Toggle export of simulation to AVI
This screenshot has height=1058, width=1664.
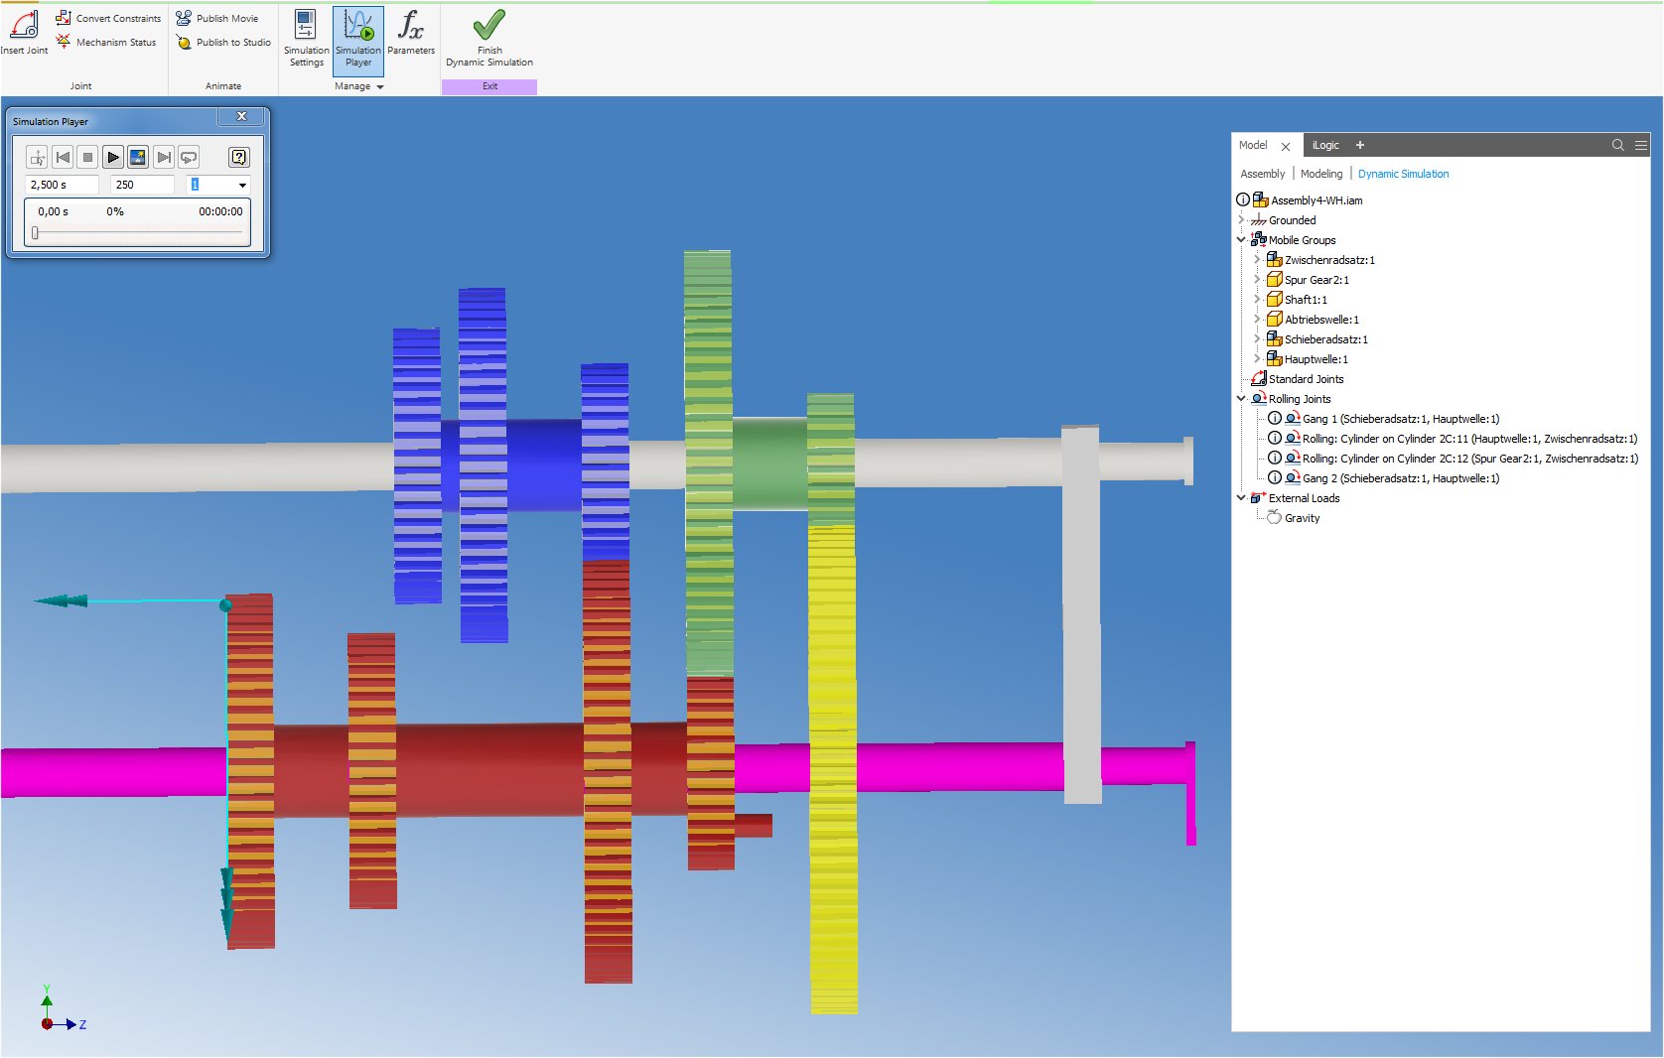point(138,157)
